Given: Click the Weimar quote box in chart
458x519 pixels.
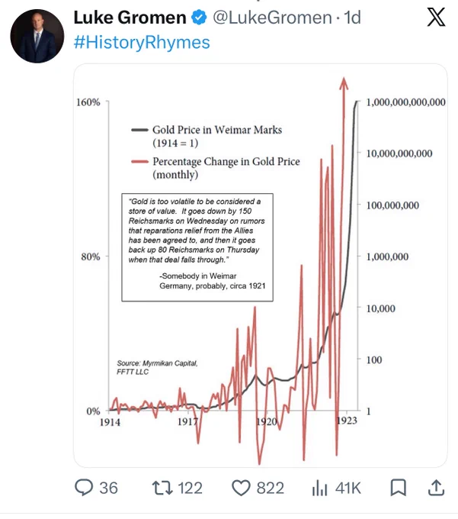Looking at the screenshot, I should [197, 247].
